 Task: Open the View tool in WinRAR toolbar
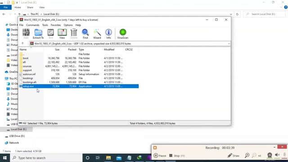click(x=62, y=34)
